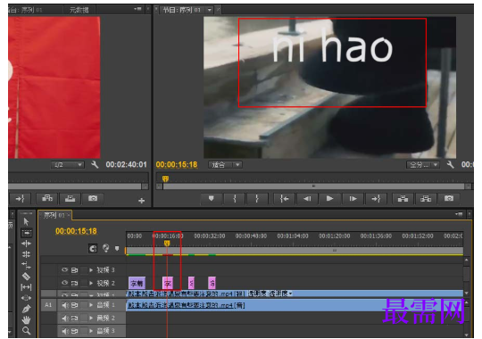Image resolution: width=482 pixels, height=339 pixels.
Task: Export frame from source monitor camera icon
Action: [93, 199]
